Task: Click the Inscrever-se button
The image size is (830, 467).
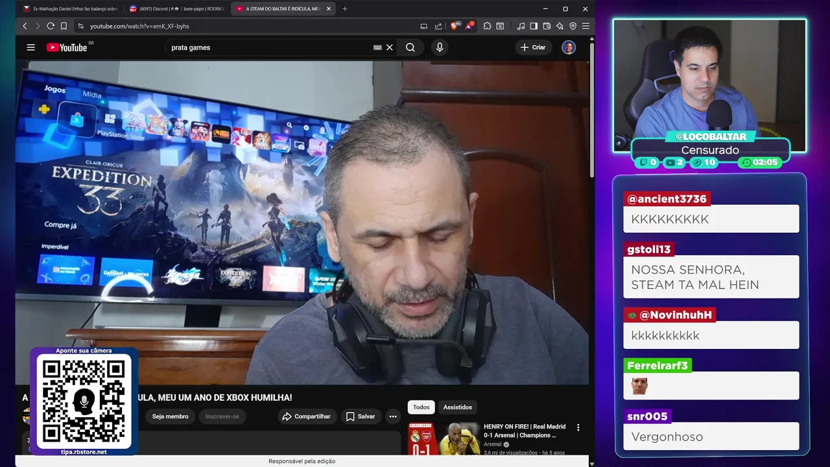Action: point(222,416)
